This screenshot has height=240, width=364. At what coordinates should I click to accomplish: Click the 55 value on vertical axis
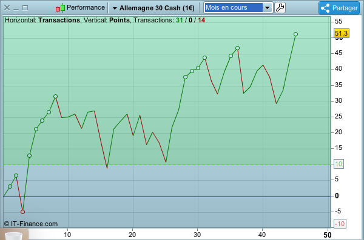(339, 21)
